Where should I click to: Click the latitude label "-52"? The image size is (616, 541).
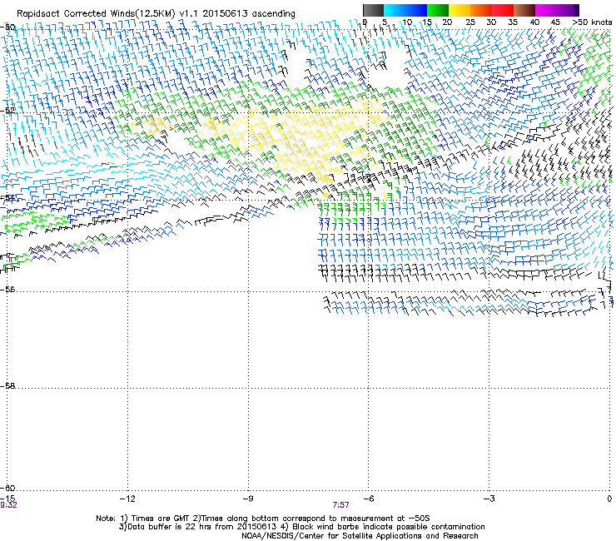(7, 111)
